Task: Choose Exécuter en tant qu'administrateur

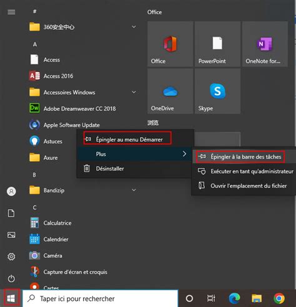Action: coord(244,171)
